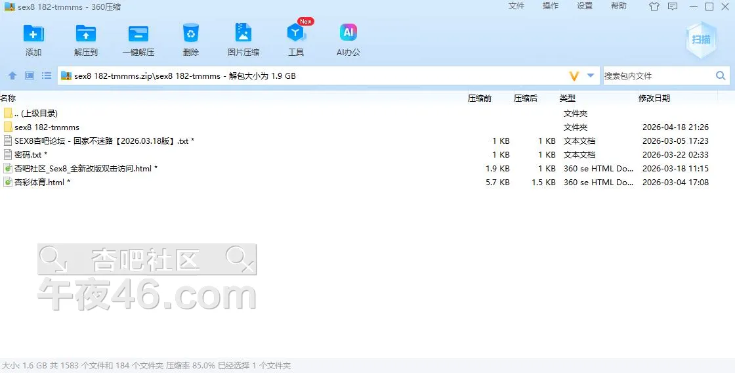The image size is (735, 373).
Task: Switch to the large icon view mode
Action: (x=30, y=76)
